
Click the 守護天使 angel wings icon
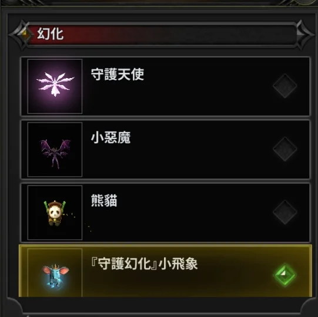pyautogui.click(x=55, y=86)
